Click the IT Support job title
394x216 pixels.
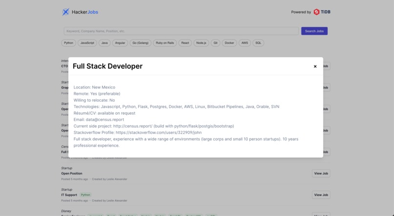click(x=69, y=195)
